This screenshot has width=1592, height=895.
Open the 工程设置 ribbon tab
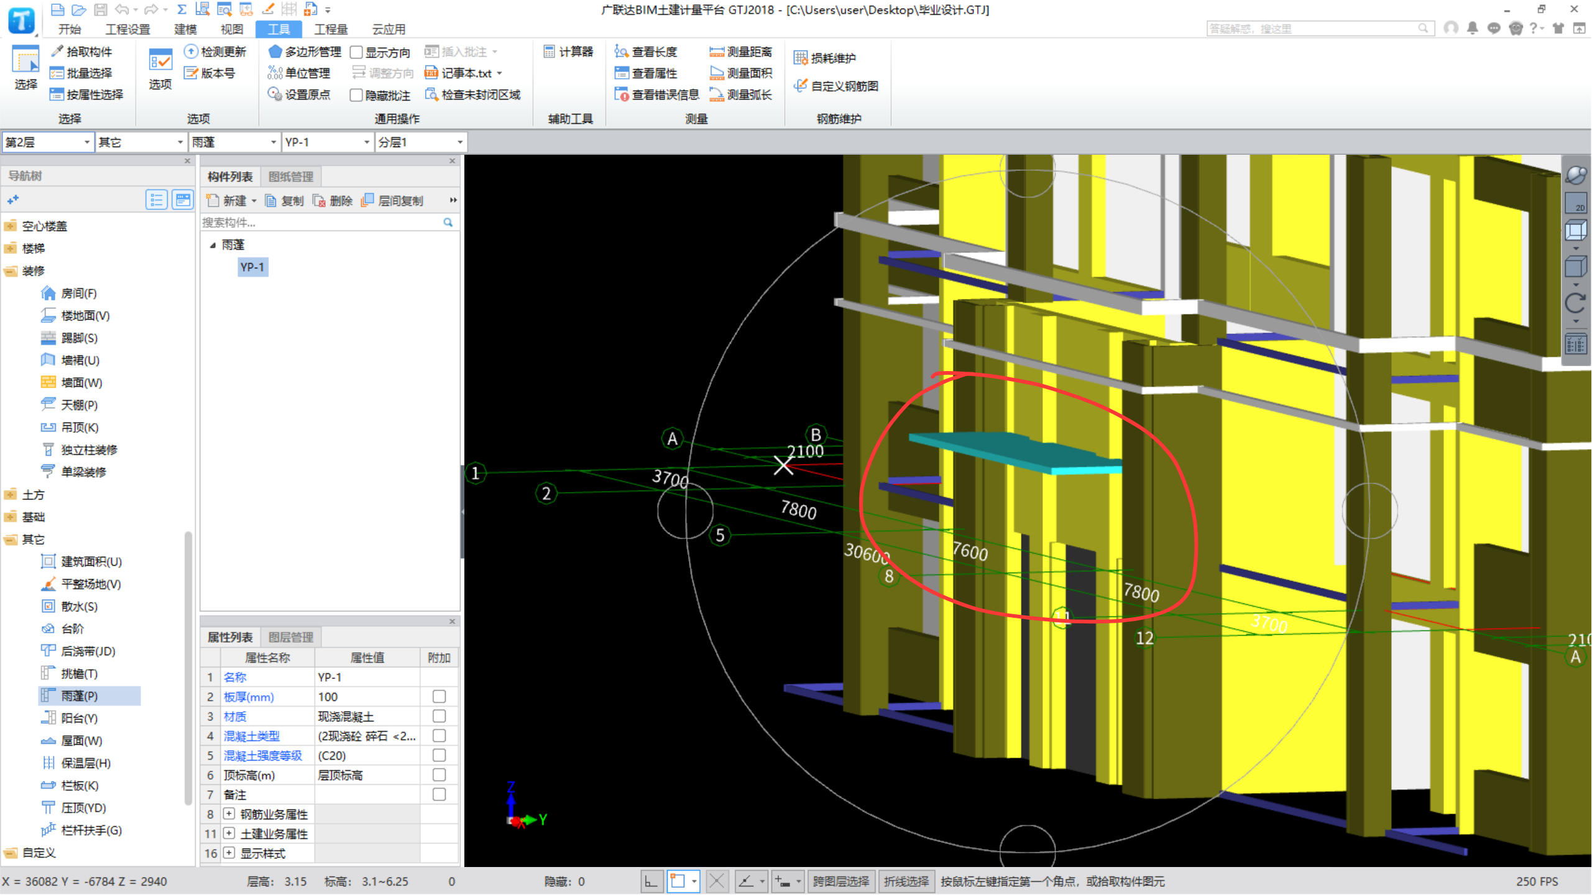(x=127, y=29)
